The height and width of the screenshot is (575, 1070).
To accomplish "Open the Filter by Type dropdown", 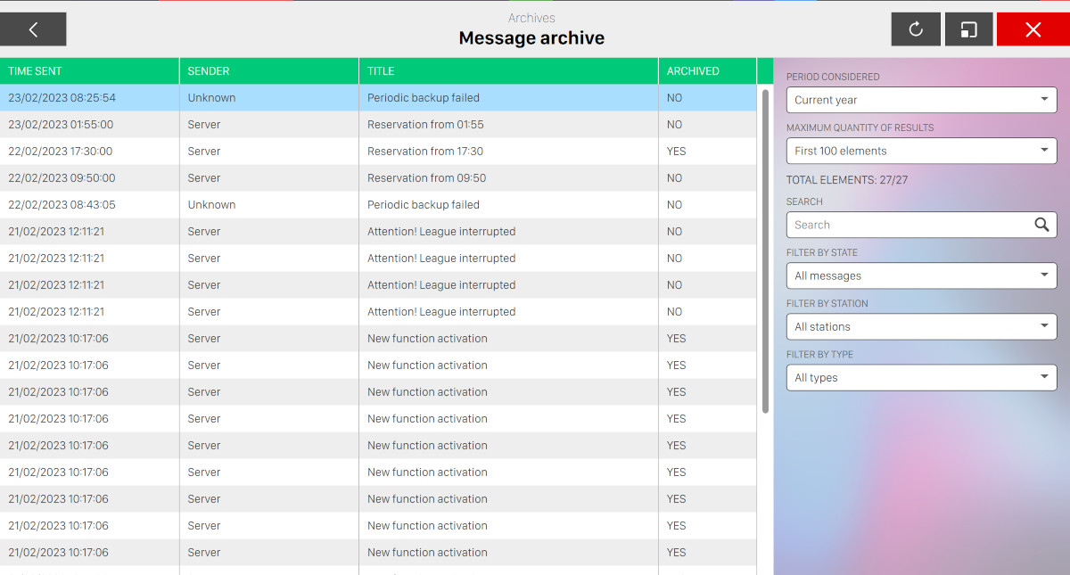I will pyautogui.click(x=921, y=377).
